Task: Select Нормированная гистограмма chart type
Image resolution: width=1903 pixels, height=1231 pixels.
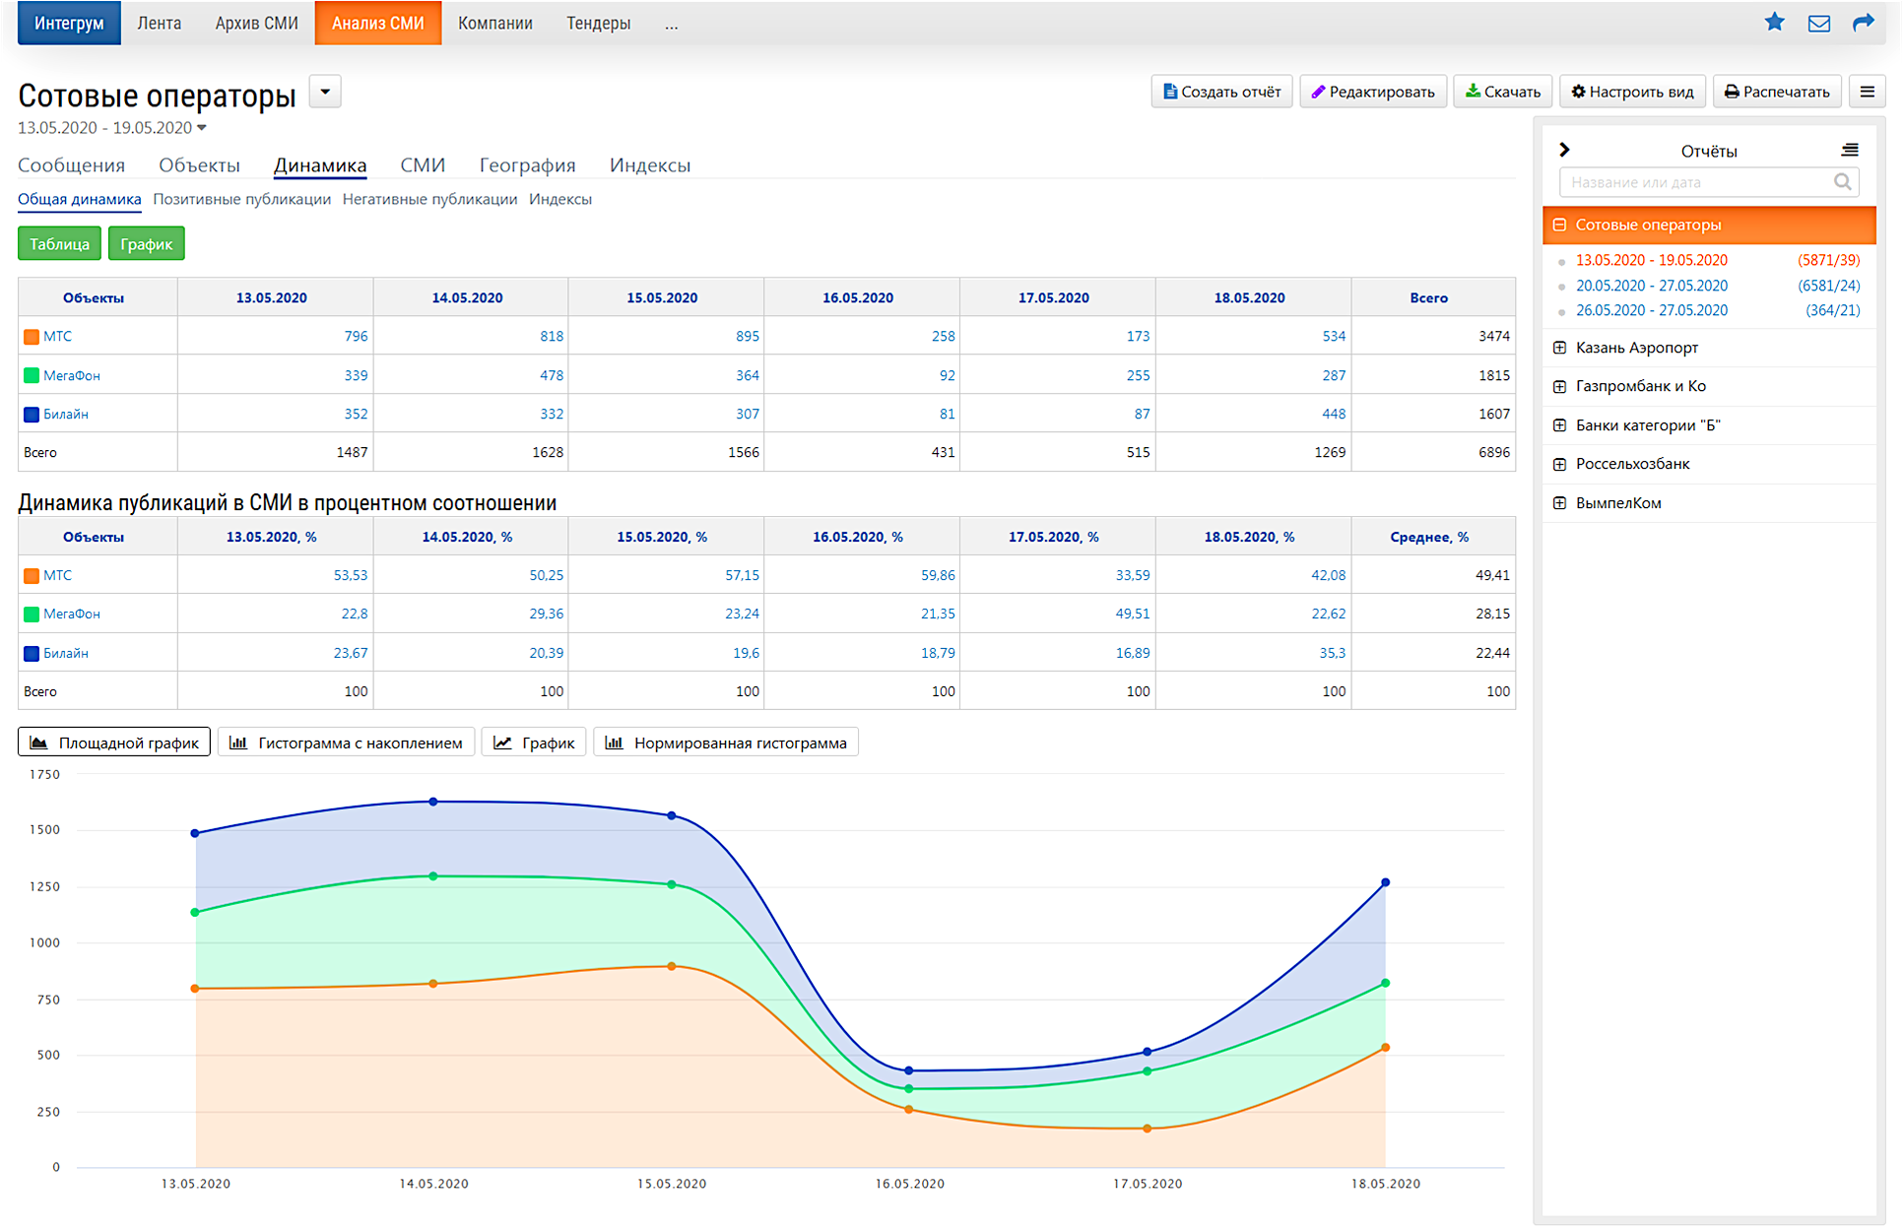Action: pos(726,743)
